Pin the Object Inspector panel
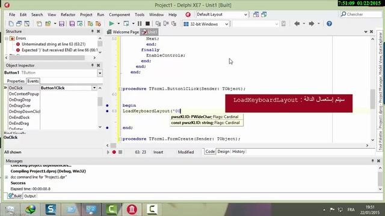 93,65
